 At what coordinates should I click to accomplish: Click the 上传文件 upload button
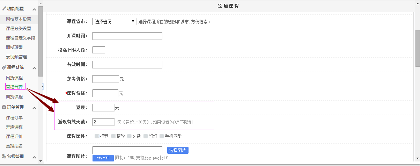click(x=103, y=158)
